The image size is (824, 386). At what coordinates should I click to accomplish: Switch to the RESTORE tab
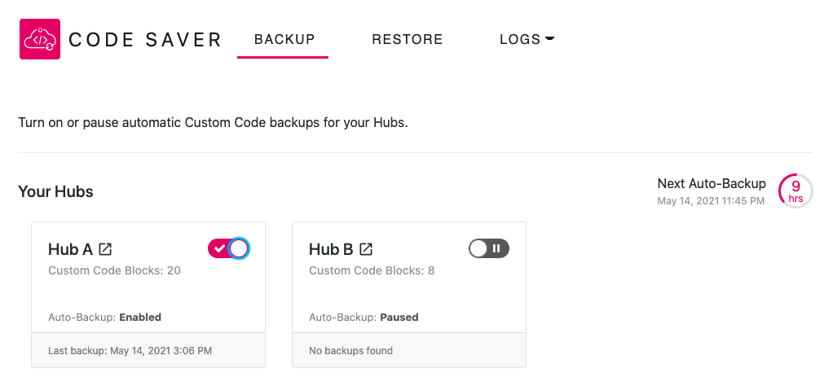tap(408, 39)
